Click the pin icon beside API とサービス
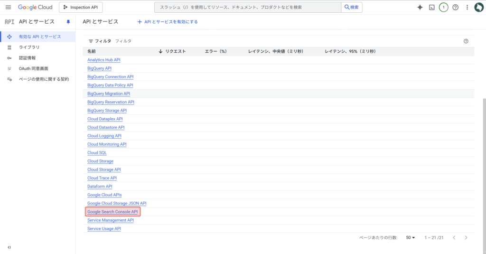Image resolution: width=486 pixels, height=254 pixels. tap(68, 22)
